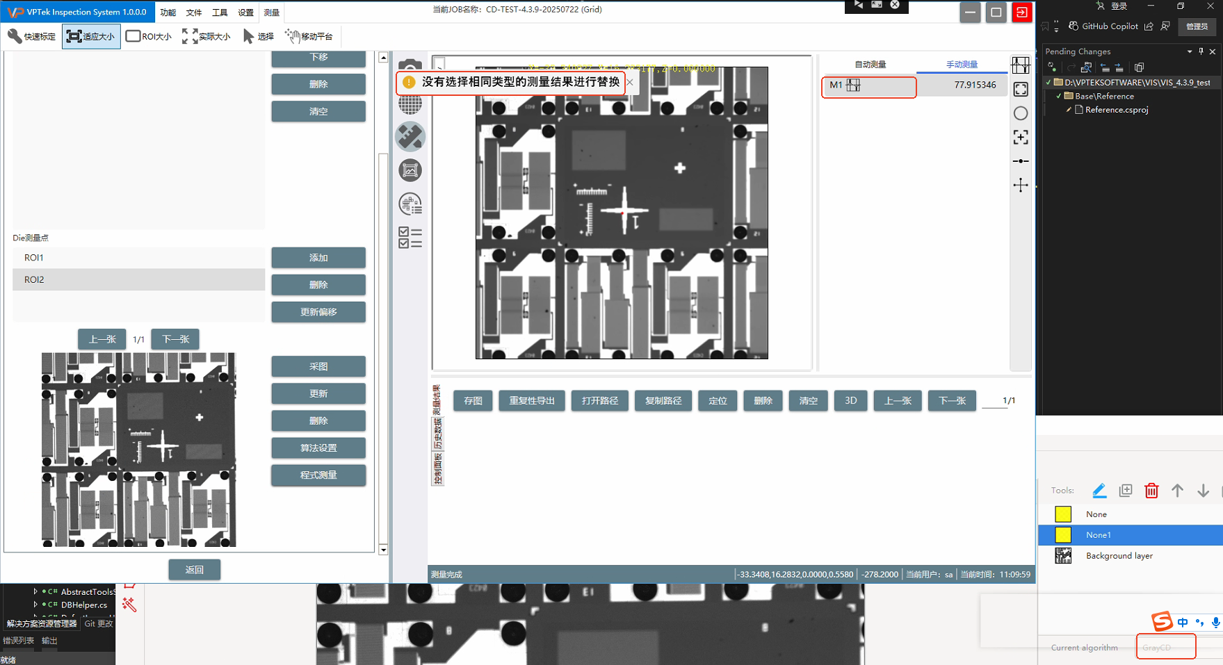1223x665 pixels.
Task: Select the circle measurement tool
Action: point(1021,113)
